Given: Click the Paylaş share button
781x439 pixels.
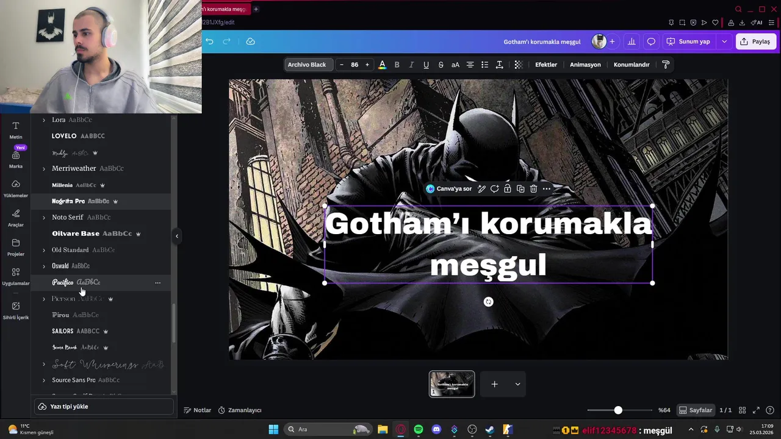Looking at the screenshot, I should click(755, 41).
